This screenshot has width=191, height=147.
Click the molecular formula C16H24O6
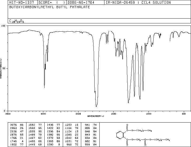[17, 21]
